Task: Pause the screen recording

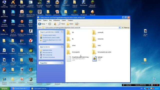Action: [x=154, y=85]
